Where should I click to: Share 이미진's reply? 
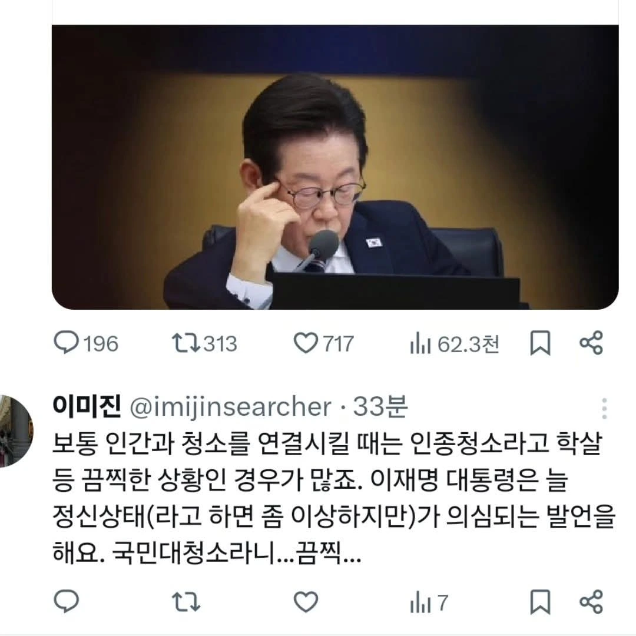(x=591, y=602)
